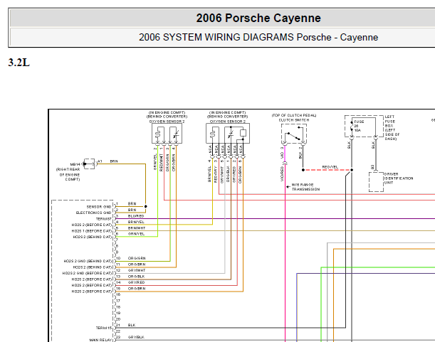Click the 'HO2S 2 GND (BEFORE CAT)' label
This screenshot has height=342, width=435.
pyautogui.click(x=87, y=273)
